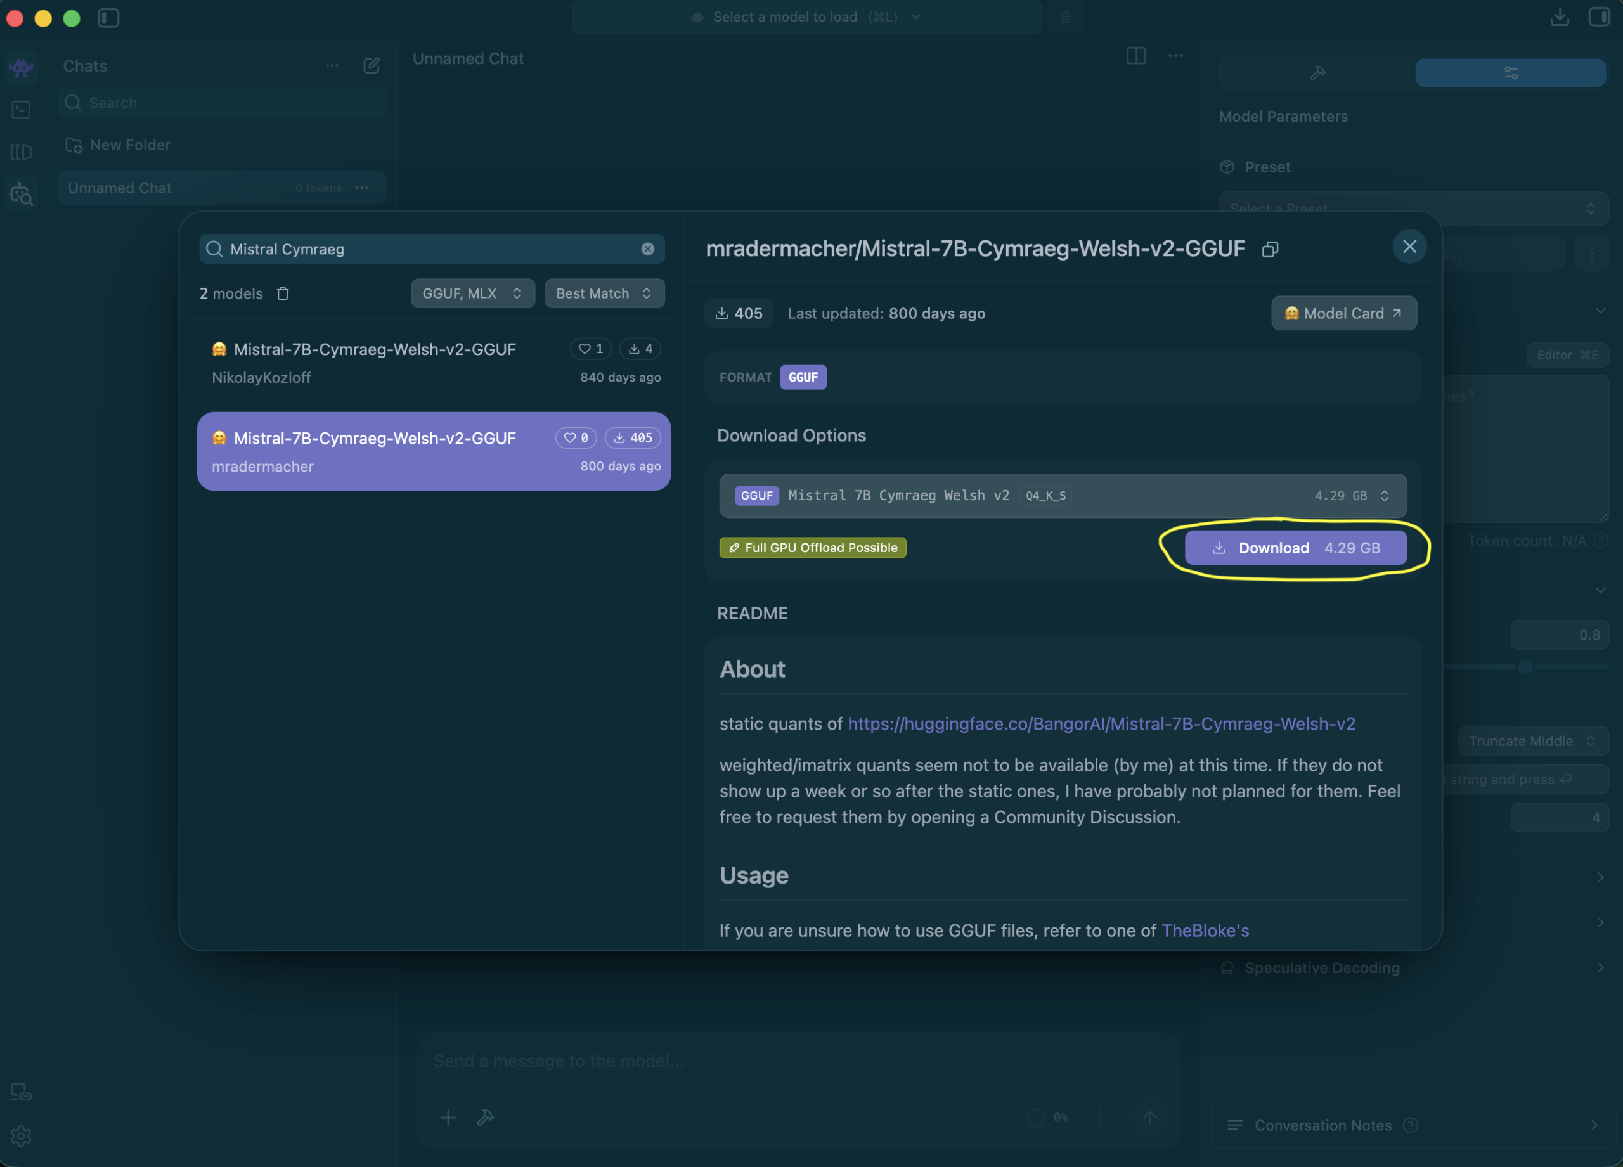Open the My Models library sidebar icon
The width and height of the screenshot is (1623, 1167).
[x=22, y=152]
